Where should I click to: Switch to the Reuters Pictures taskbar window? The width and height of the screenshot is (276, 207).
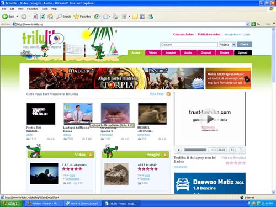(x=43, y=204)
